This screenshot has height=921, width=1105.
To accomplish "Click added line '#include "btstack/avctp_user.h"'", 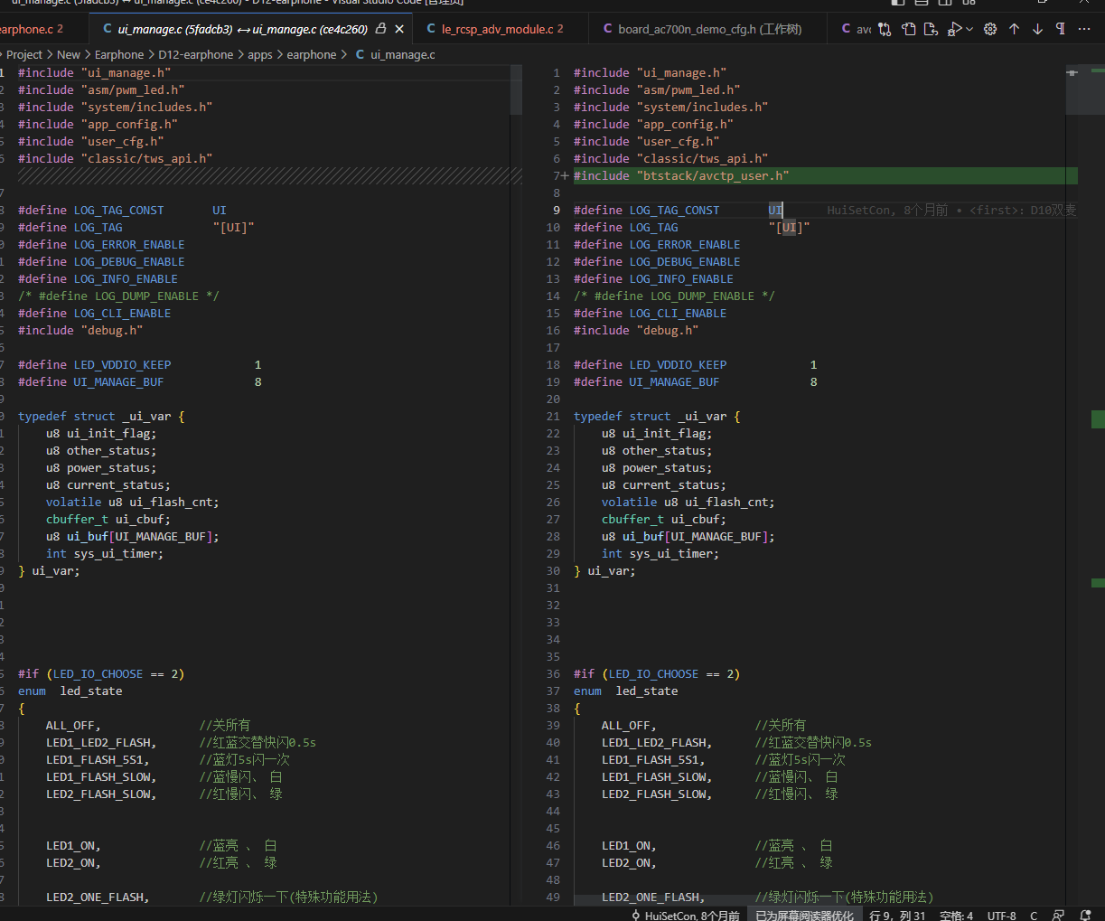I will [x=681, y=175].
